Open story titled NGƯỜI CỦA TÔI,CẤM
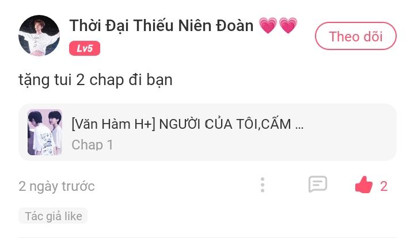 tap(225, 124)
